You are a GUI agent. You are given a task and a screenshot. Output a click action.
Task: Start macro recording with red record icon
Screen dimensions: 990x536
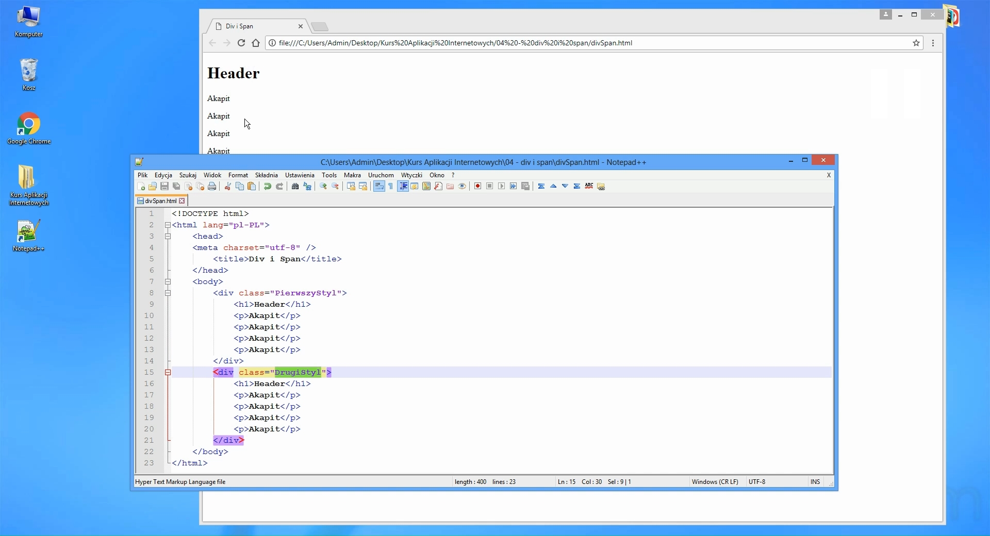(x=477, y=187)
